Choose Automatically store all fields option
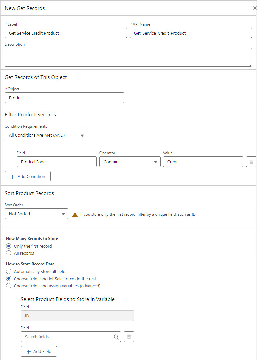The image size is (257, 360). pos(9,271)
